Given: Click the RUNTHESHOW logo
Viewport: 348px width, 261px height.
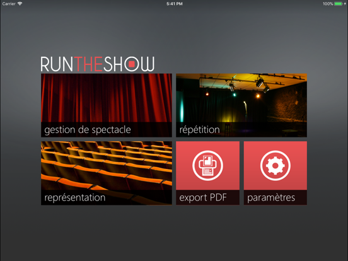Looking at the screenshot, I should 98,64.
